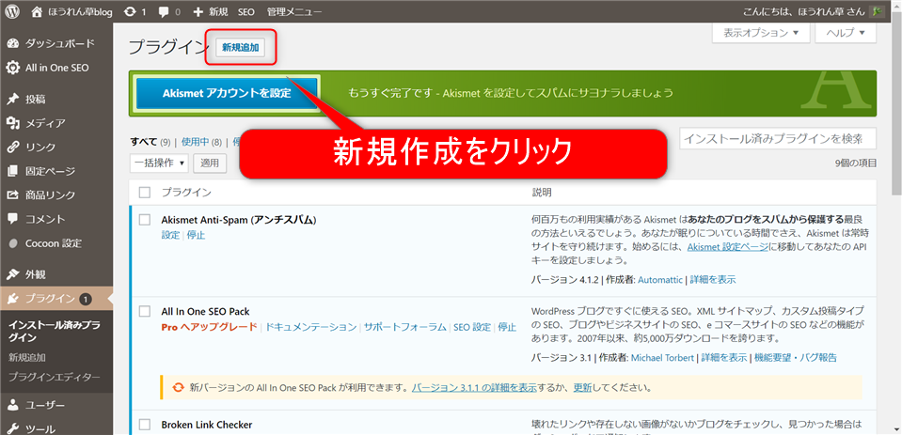Click inside インストール済みプラグインを検索 search field
The height and width of the screenshot is (435, 902).
[x=779, y=138]
